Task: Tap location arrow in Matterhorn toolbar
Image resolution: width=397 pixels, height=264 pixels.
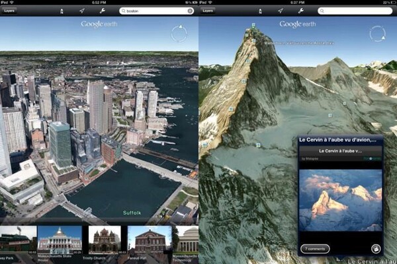Action: (x=281, y=11)
